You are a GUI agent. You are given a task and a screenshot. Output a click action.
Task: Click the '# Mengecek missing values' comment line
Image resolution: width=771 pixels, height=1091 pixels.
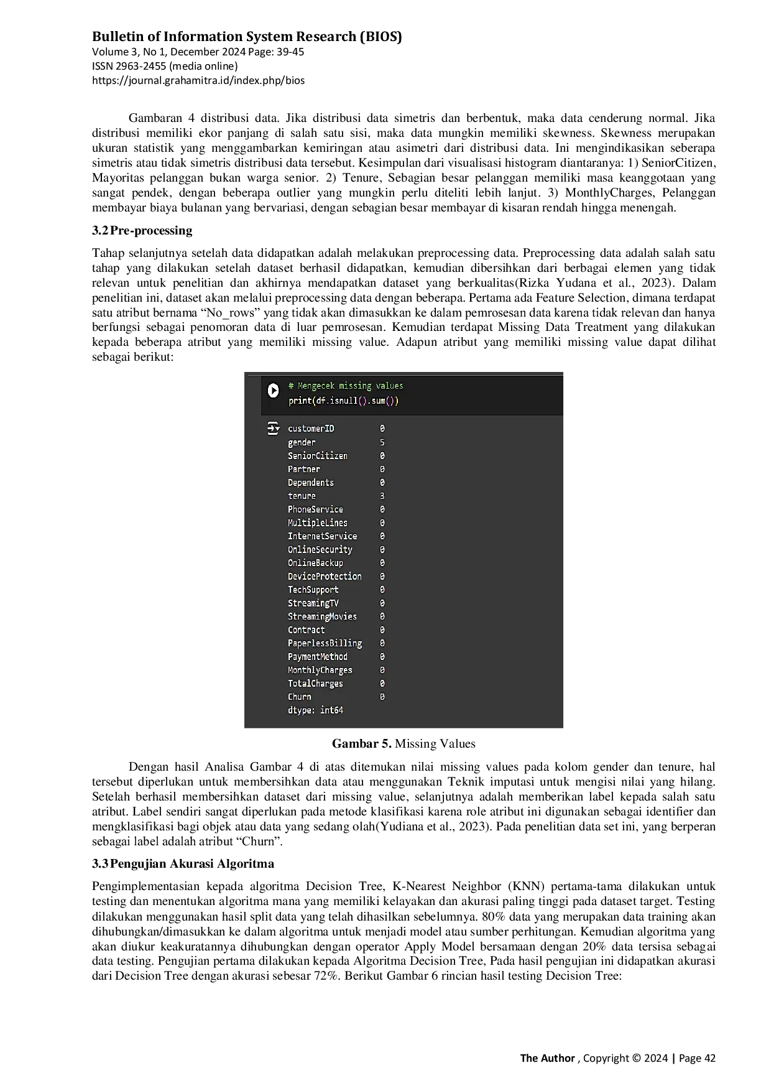point(345,386)
